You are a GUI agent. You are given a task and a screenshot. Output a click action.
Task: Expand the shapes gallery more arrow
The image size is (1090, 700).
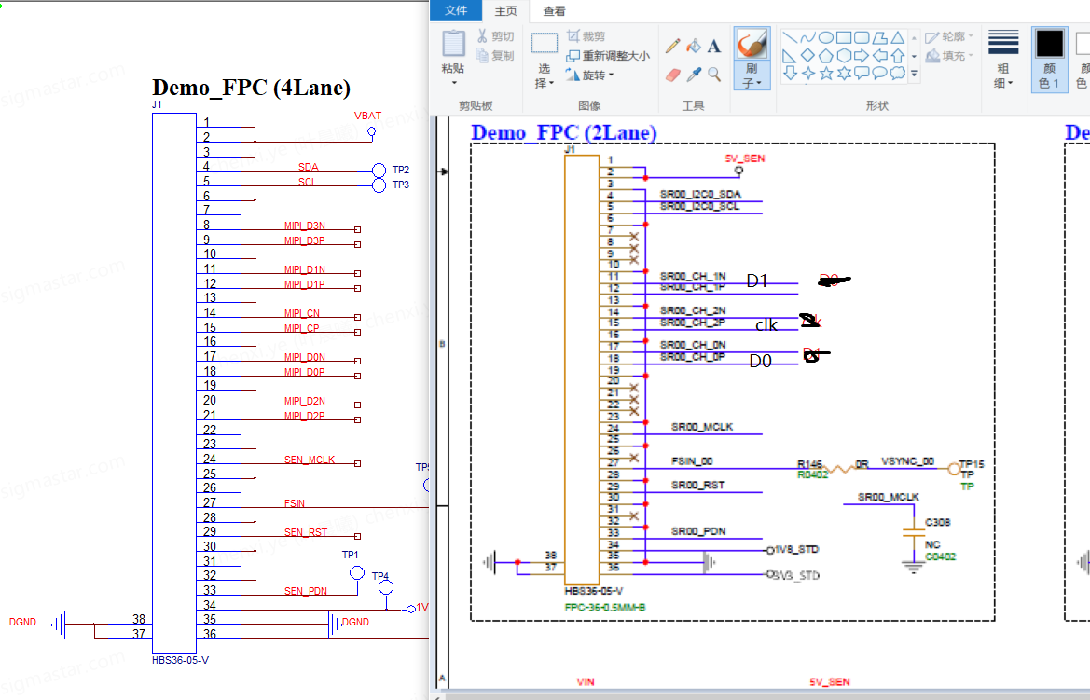tap(914, 73)
